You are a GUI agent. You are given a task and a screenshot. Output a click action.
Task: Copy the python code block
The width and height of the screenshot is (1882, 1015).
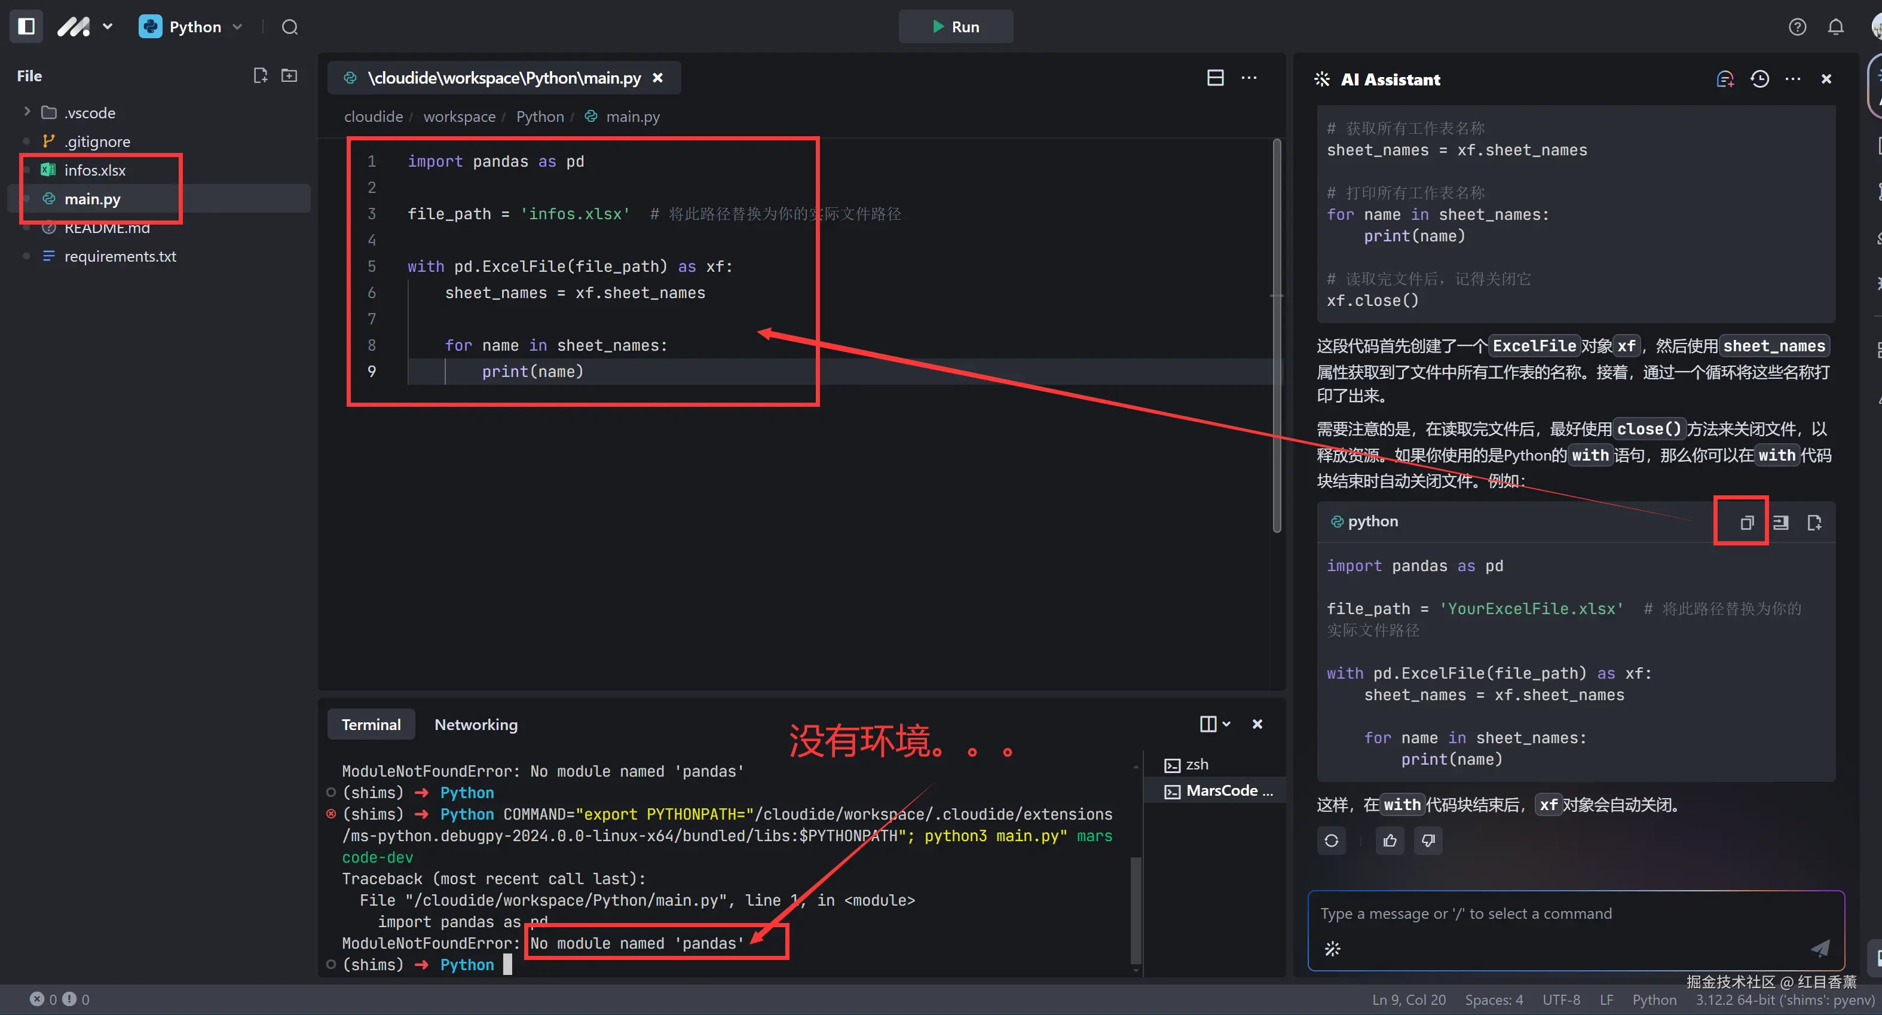point(1746,522)
